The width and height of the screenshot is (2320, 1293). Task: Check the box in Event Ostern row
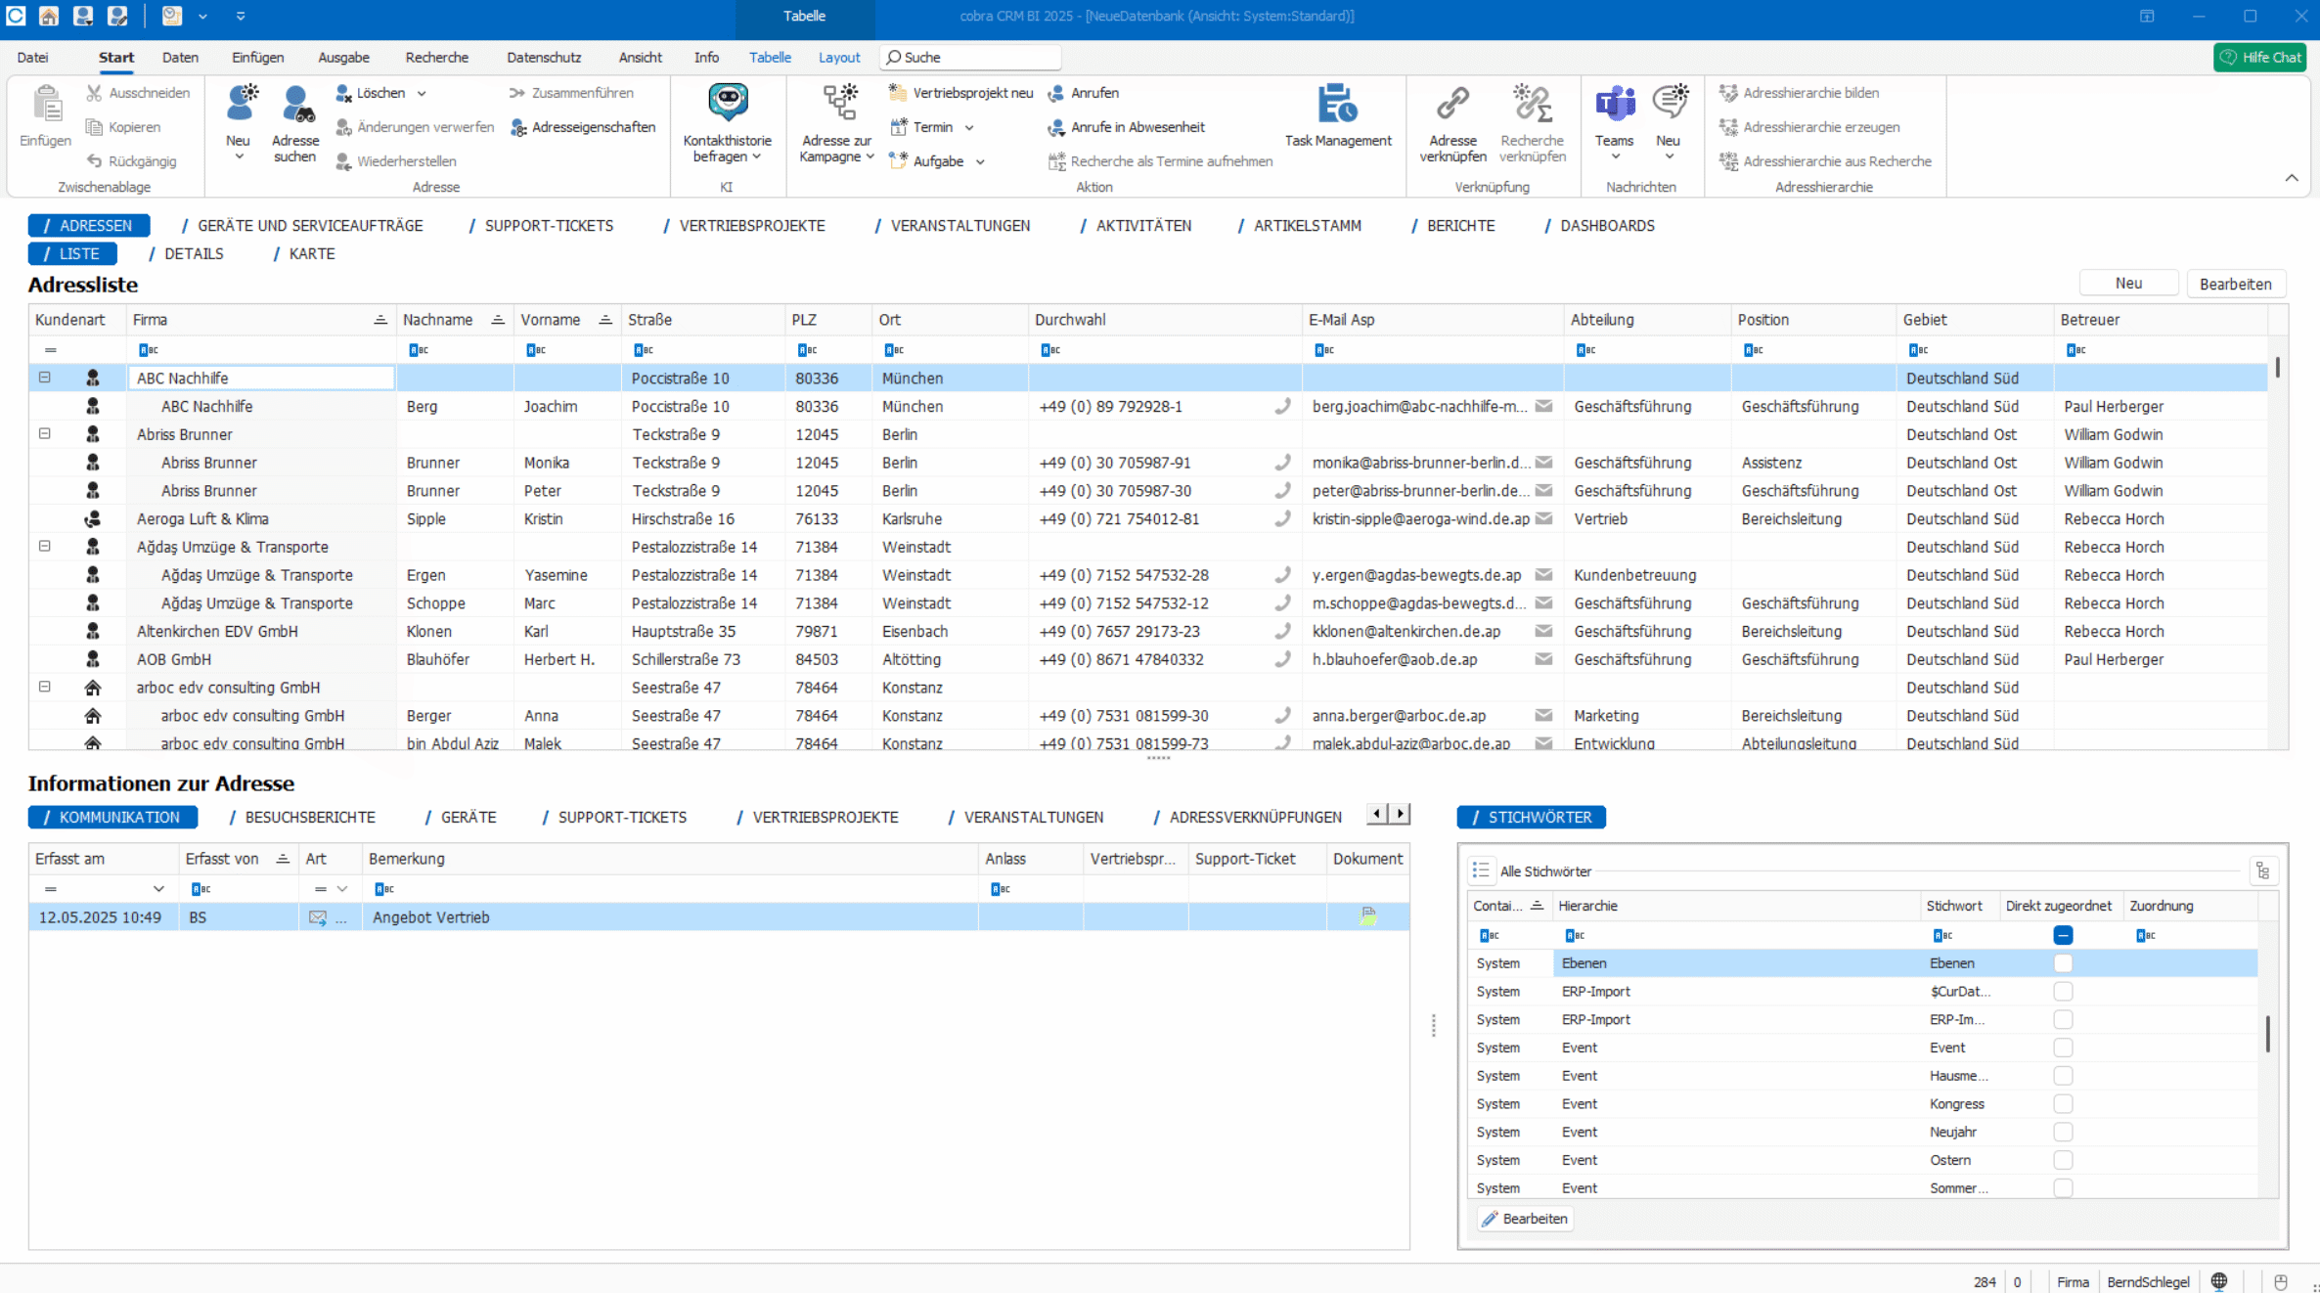click(2063, 1160)
